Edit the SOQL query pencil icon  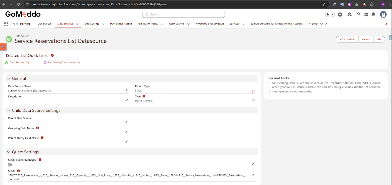tap(253, 175)
